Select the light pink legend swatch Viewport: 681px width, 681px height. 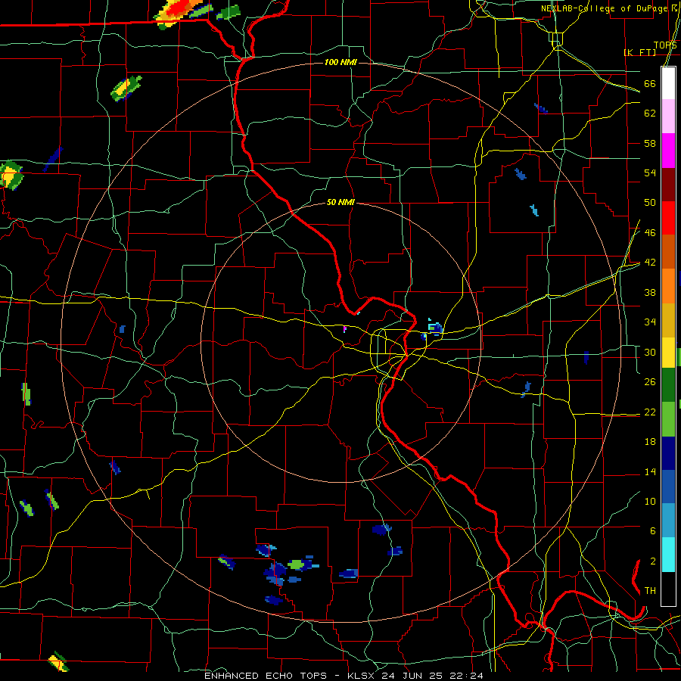tap(668, 117)
